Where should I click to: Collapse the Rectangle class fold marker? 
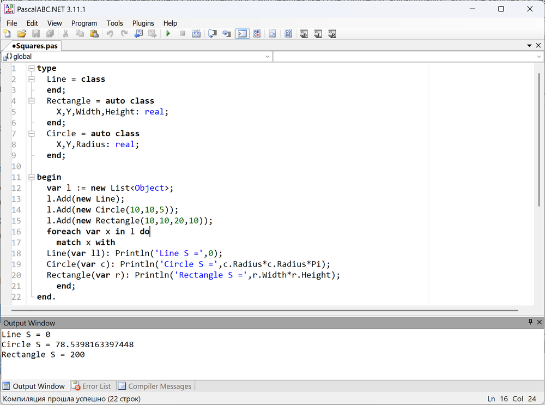pos(32,101)
